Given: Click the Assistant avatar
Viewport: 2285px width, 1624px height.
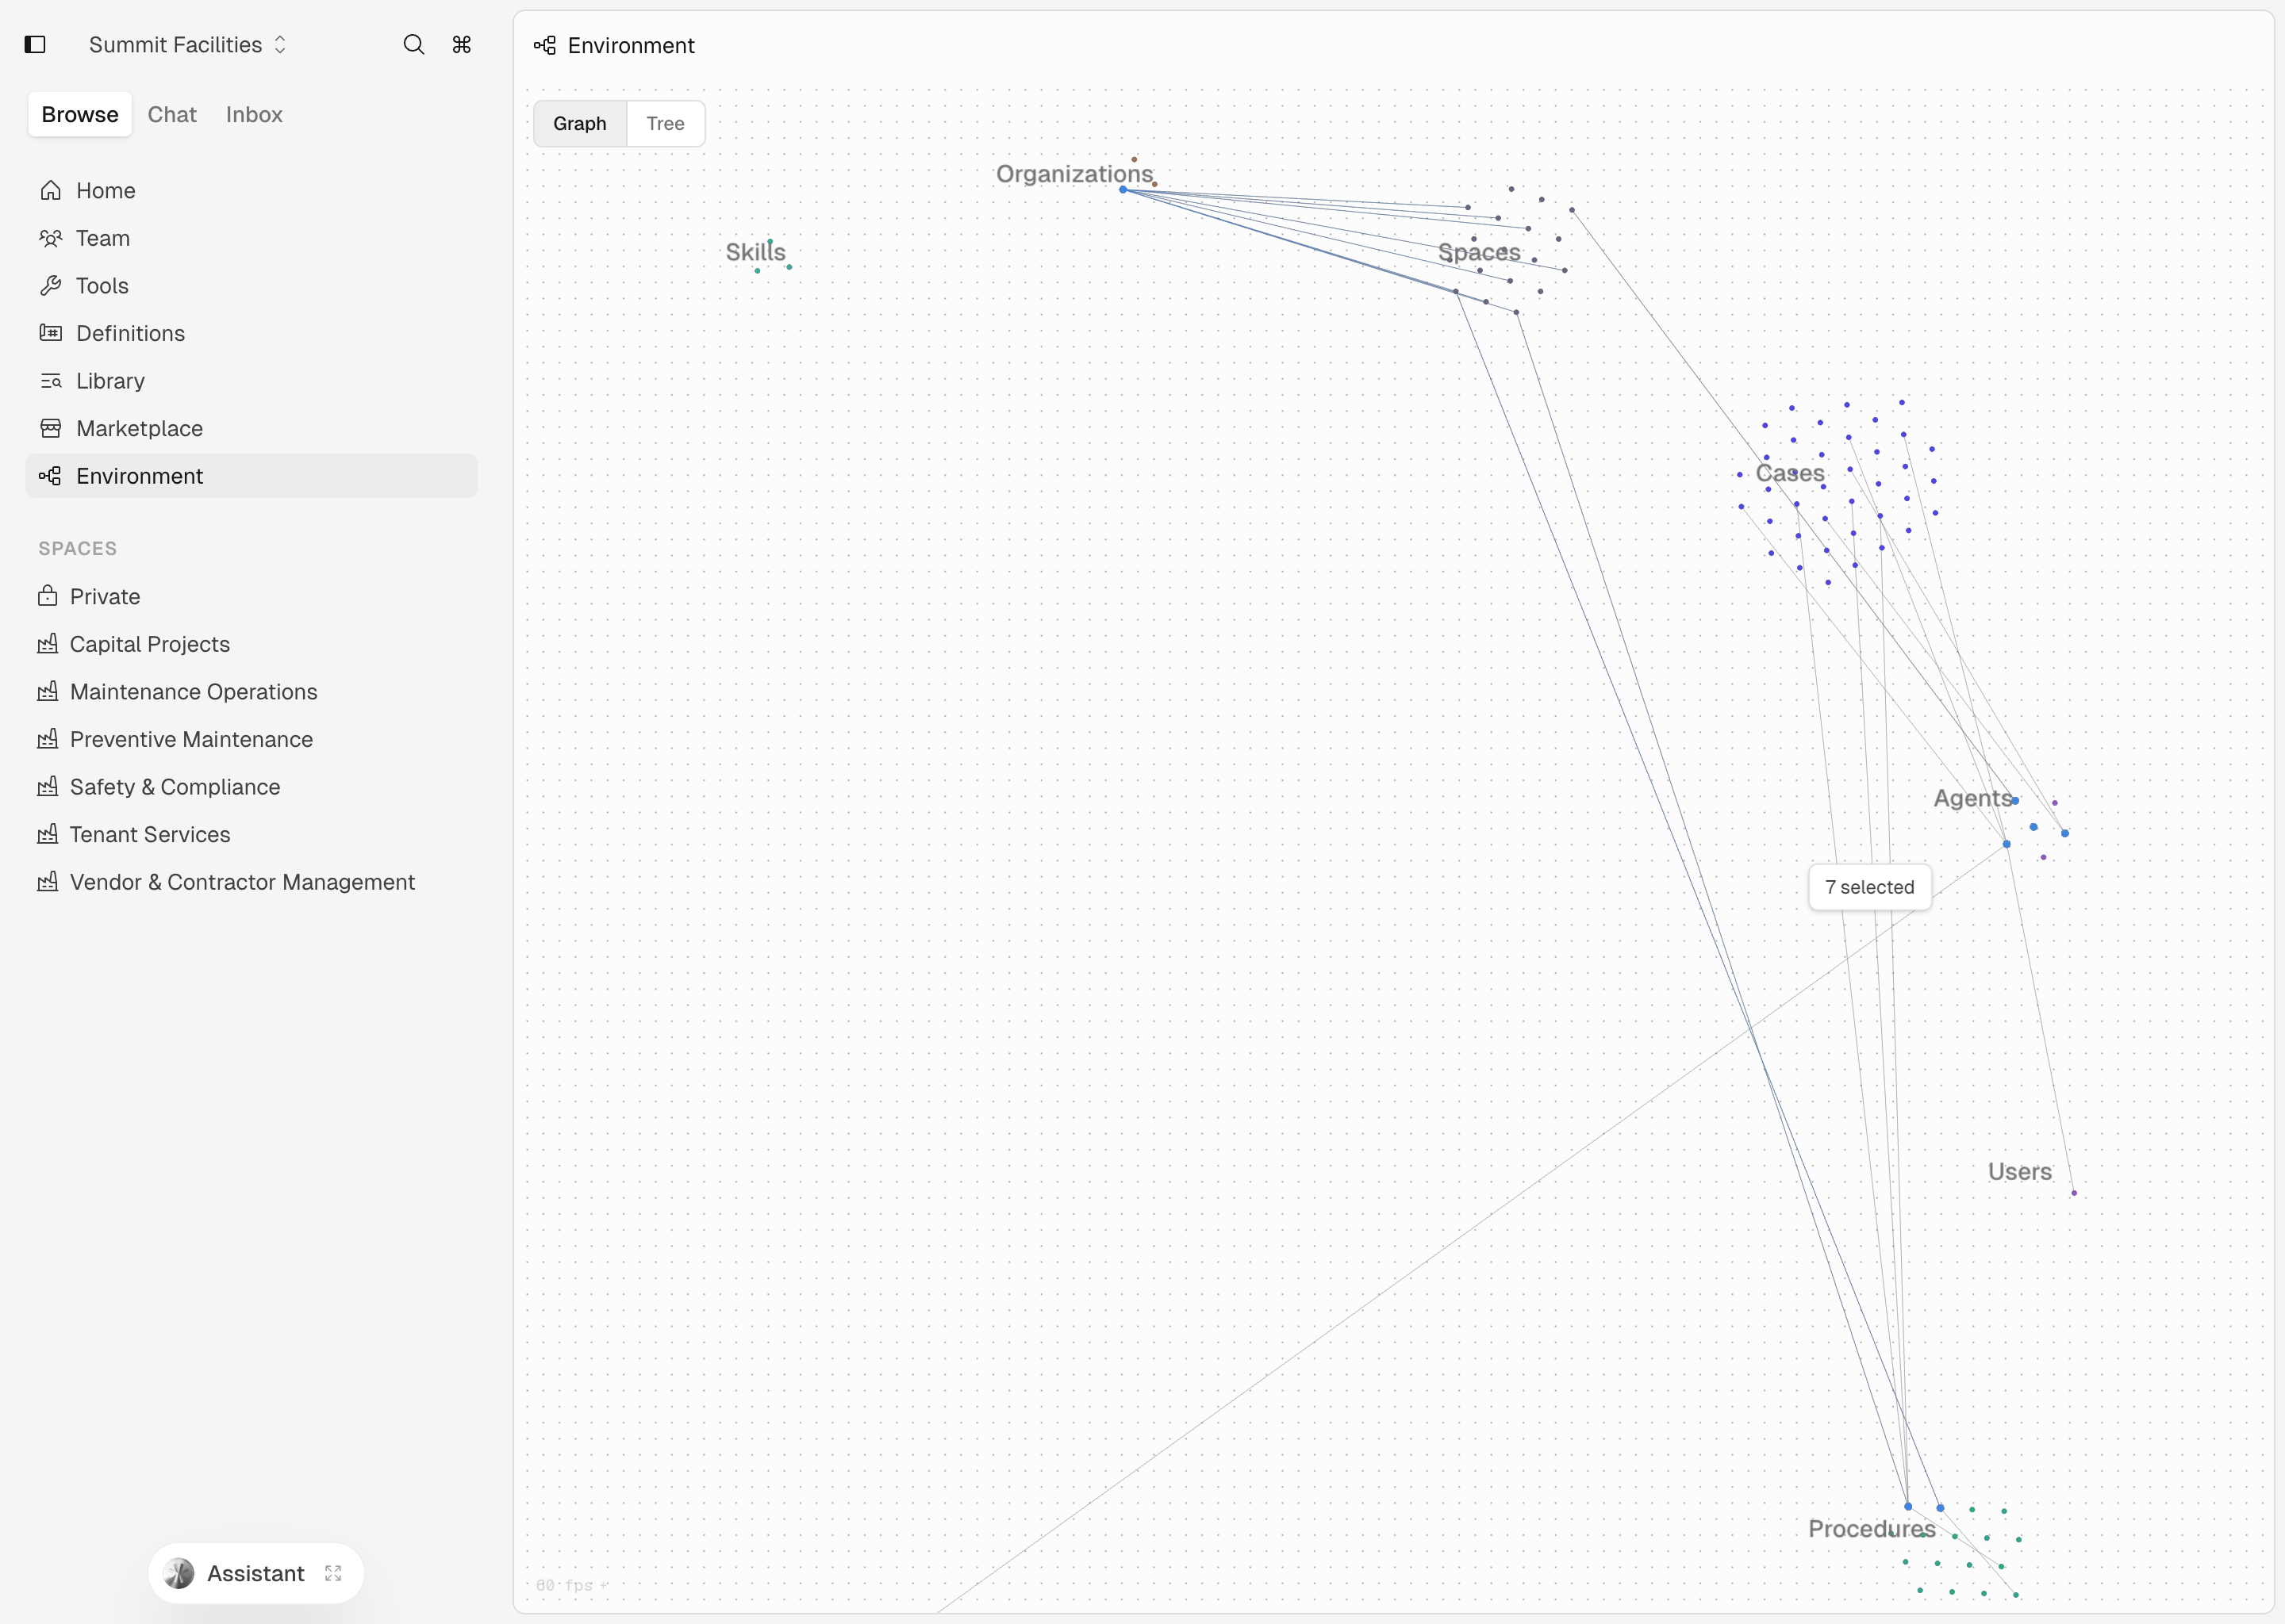Looking at the screenshot, I should tap(179, 1572).
